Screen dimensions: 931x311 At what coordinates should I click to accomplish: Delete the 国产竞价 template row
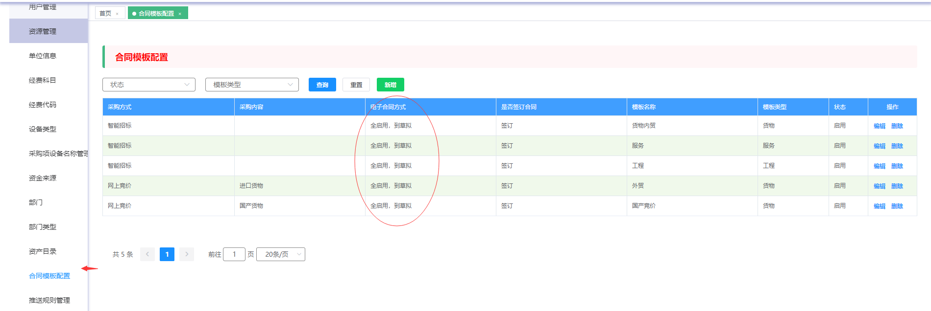pos(897,206)
